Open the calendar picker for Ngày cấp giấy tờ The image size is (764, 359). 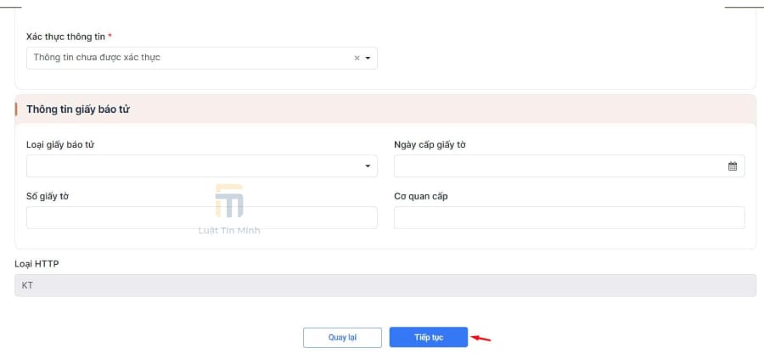point(733,166)
